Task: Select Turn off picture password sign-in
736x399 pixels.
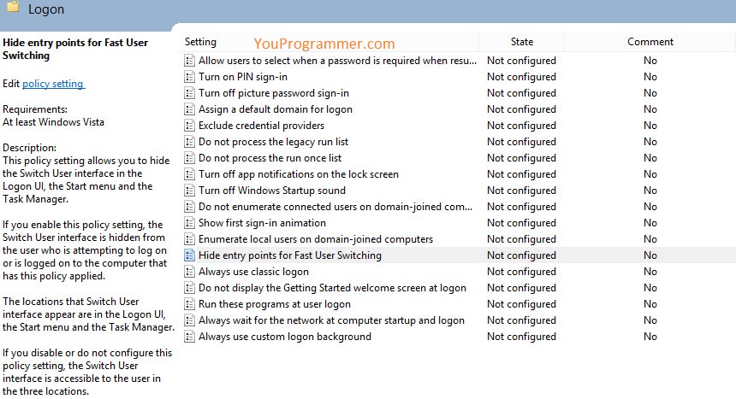Action: coord(274,93)
